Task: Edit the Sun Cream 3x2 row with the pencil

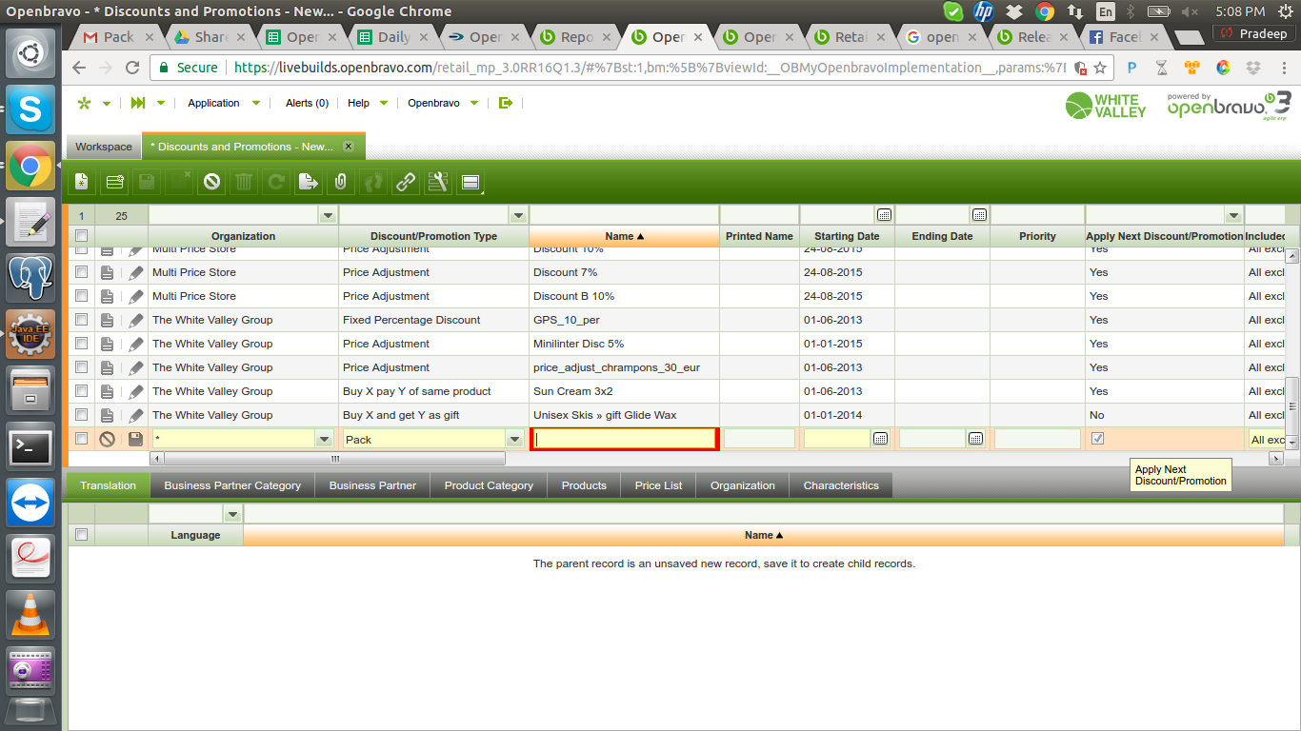Action: (x=136, y=391)
